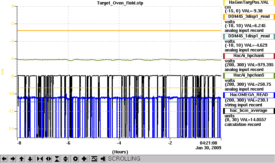Image resolution: width=275 pixels, height=163 pixels.
Task: Click the VAL=979.395 reading
Action: pyautogui.click(x=260, y=65)
